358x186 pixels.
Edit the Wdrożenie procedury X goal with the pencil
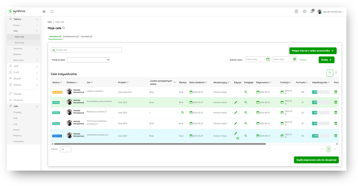coord(236,134)
